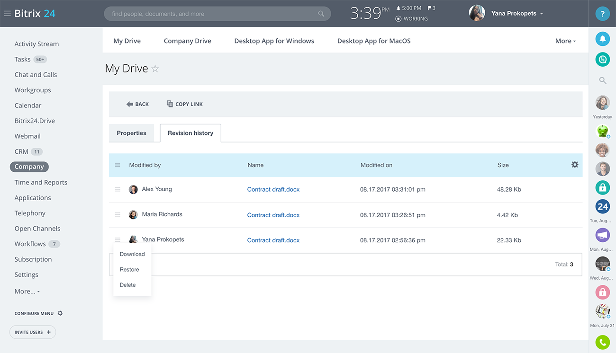Image resolution: width=616 pixels, height=353 pixels.
Task: Switch to the Properties tab
Action: point(131,133)
